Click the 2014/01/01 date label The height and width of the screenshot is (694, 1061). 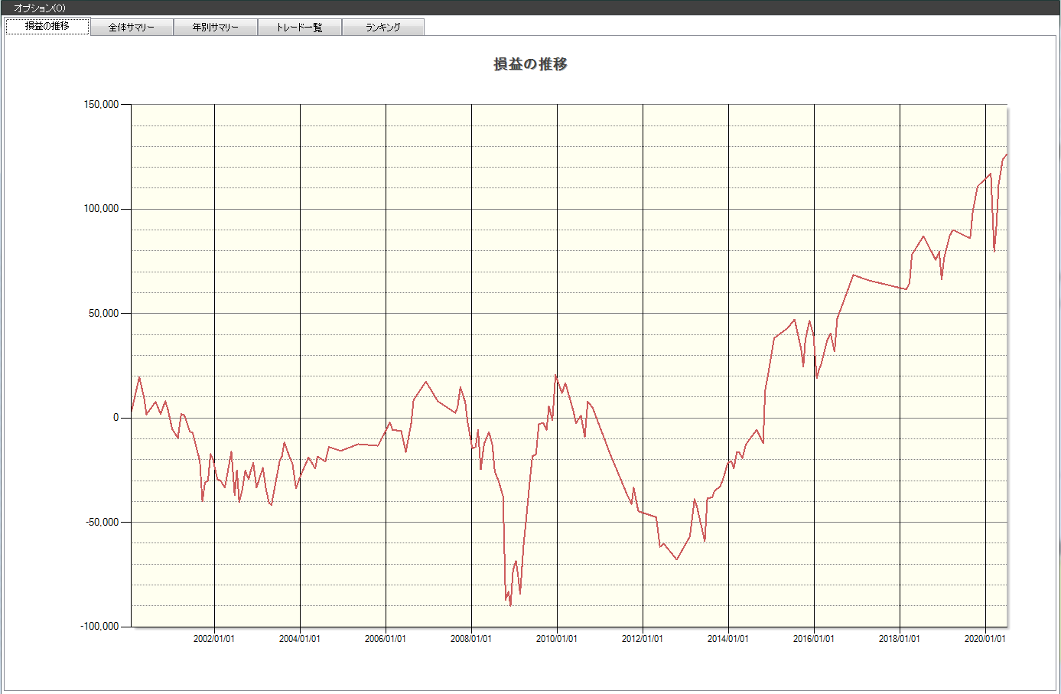click(728, 639)
